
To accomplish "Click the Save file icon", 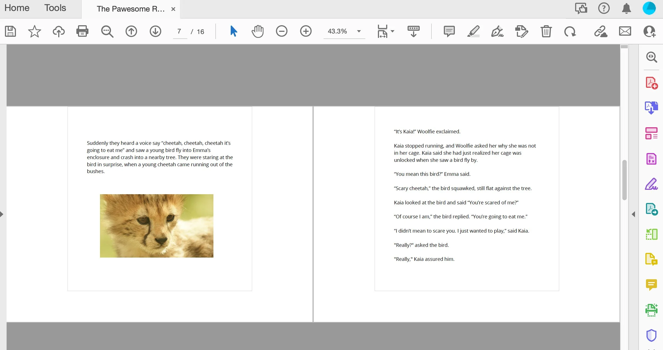I will tap(10, 31).
